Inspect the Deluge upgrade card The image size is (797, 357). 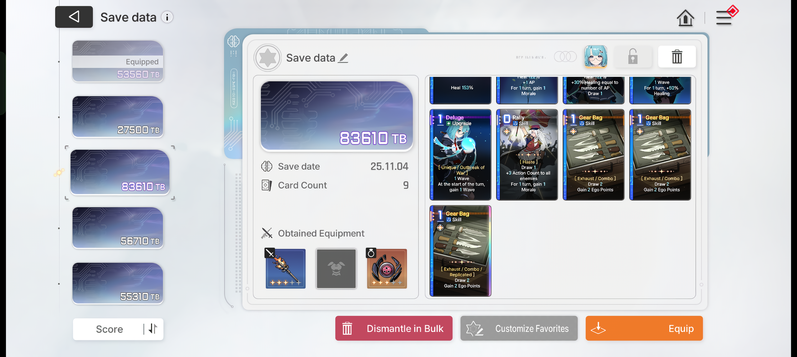[x=460, y=155]
